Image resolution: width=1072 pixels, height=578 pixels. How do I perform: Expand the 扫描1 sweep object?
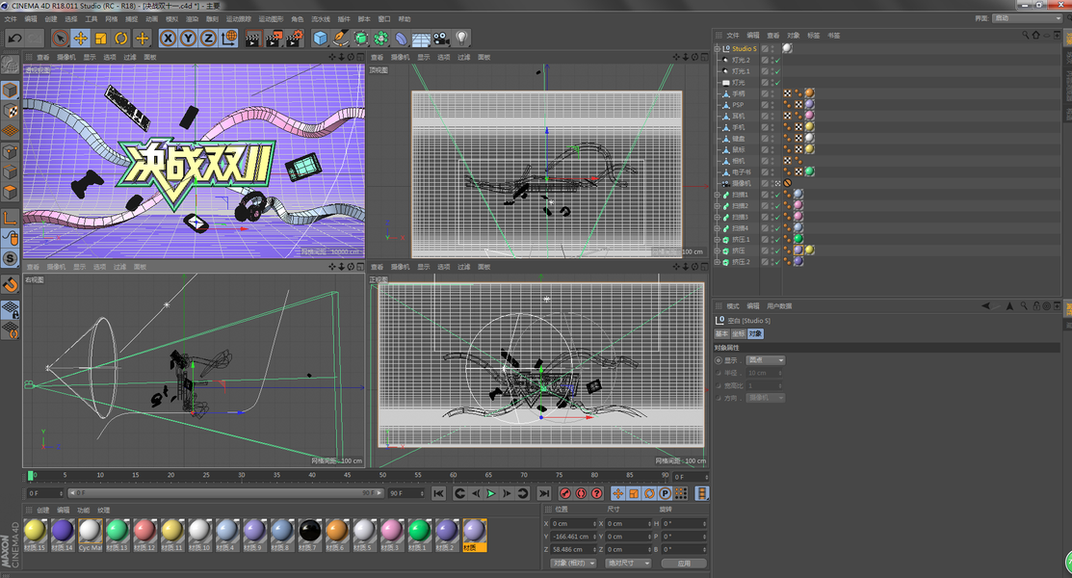coord(718,195)
